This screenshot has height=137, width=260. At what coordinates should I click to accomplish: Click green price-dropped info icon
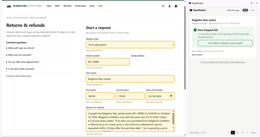pyautogui.click(x=195, y=30)
